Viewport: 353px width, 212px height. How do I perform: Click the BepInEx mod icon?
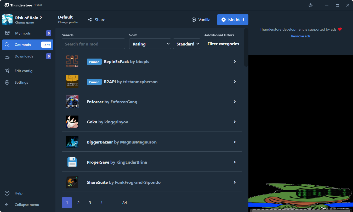click(x=72, y=61)
